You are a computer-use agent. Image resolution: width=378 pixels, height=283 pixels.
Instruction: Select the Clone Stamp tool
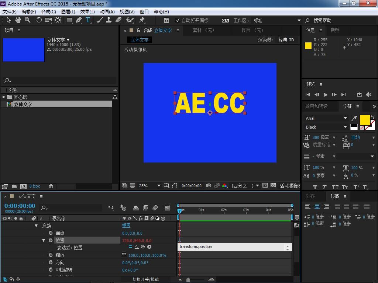pyautogui.click(x=109, y=20)
